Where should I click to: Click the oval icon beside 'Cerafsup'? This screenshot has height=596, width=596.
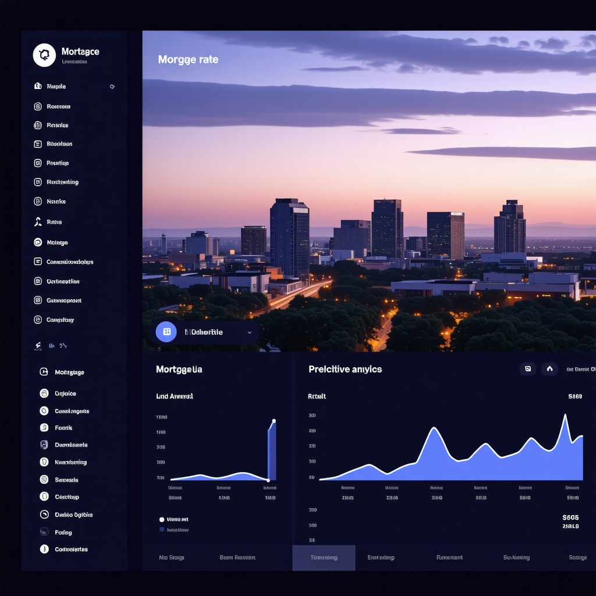pyautogui.click(x=44, y=496)
